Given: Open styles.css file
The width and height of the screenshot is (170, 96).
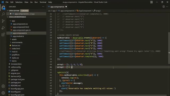Looking at the screenshot, I should coord(15,58).
